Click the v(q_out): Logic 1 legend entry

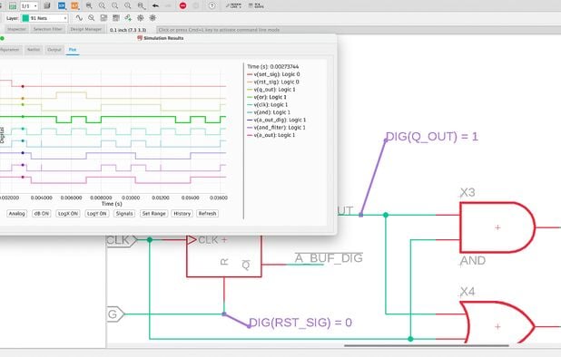(x=271, y=90)
